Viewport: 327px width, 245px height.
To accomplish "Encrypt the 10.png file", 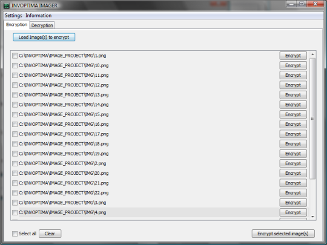I will [293, 65].
